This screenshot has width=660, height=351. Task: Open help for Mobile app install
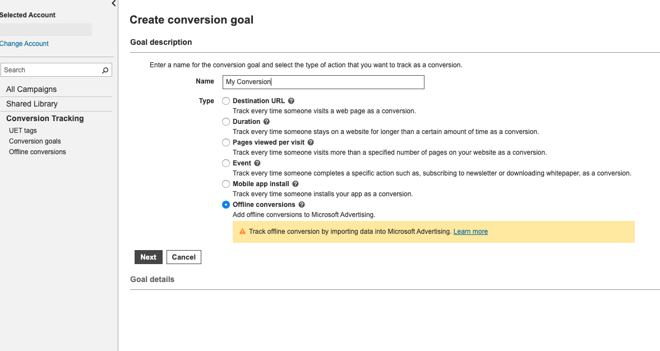coord(296,184)
